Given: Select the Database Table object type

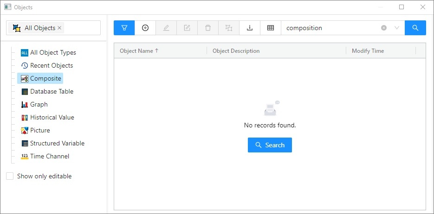Looking at the screenshot, I should (x=52, y=92).
